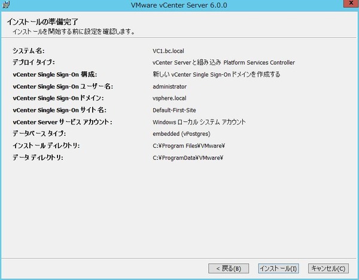Image resolution: width=359 pixels, height=280 pixels.
Task: Click the vCenter Single Sign-On サイト名 label
Action: coord(59,110)
